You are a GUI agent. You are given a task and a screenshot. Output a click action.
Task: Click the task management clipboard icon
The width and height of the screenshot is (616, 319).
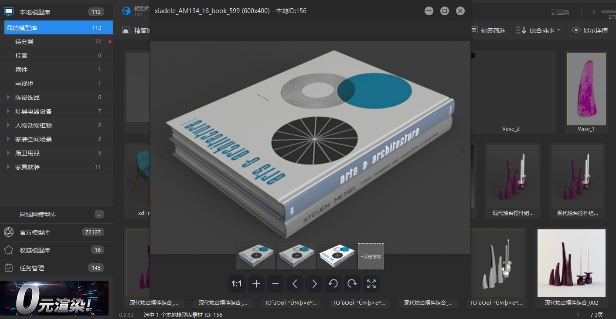[x=9, y=268]
